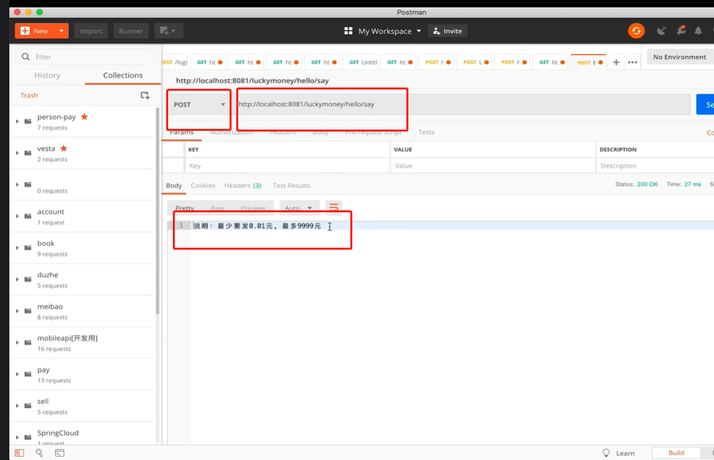Open response Cookies tab
This screenshot has height=460, width=714.
(x=203, y=186)
